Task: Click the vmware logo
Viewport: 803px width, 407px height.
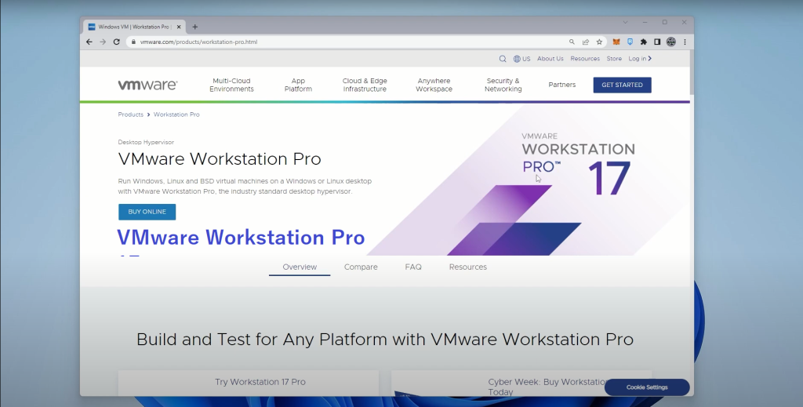Action: pyautogui.click(x=147, y=85)
